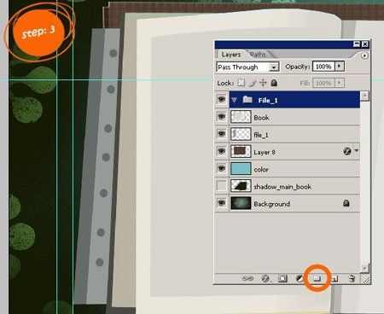Lock transparent pixels icon

pos(241,83)
